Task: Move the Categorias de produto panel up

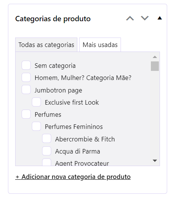Action: coord(130,18)
